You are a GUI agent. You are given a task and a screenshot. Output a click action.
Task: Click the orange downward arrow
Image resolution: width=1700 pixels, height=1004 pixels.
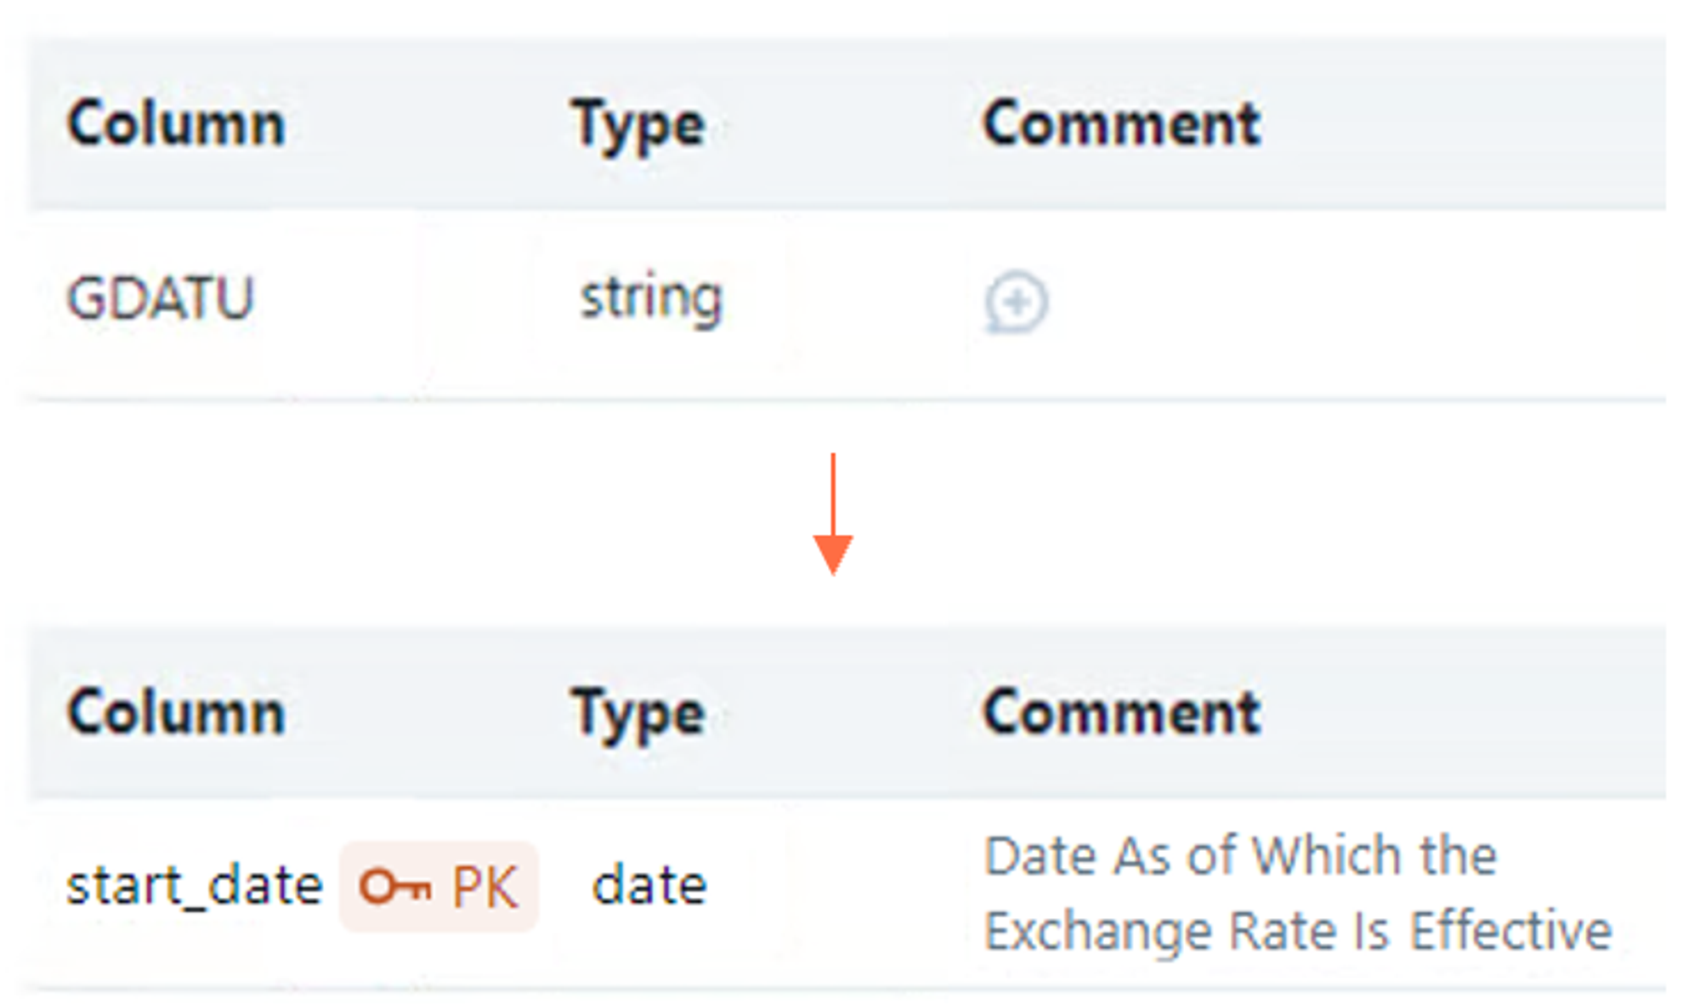point(833,514)
